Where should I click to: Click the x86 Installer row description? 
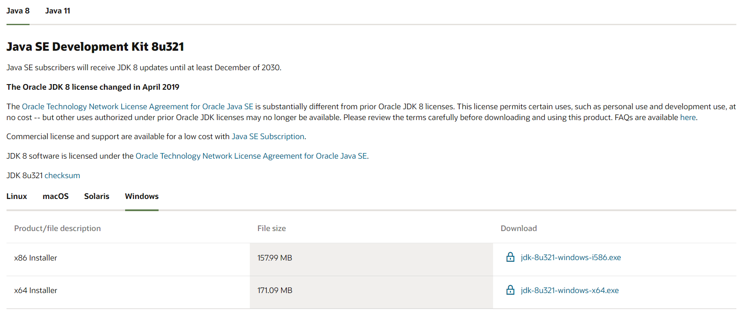pos(36,258)
